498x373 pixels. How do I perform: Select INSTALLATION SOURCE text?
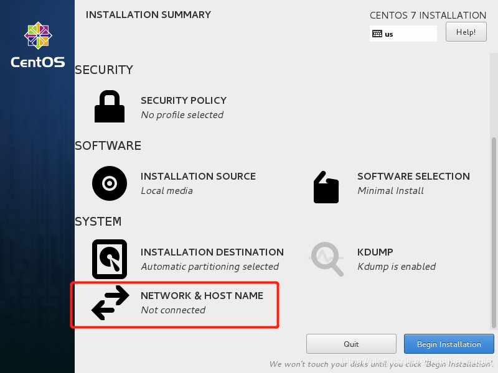coord(198,176)
